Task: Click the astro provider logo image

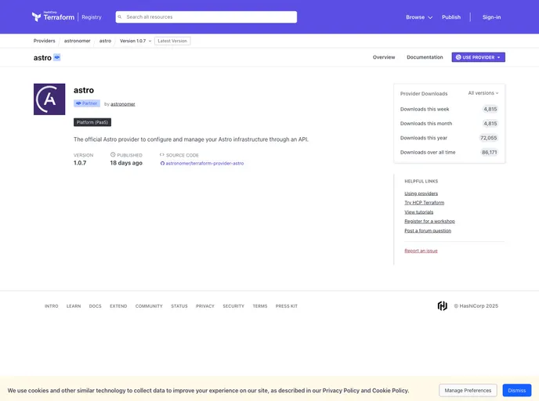Action: coord(49,99)
